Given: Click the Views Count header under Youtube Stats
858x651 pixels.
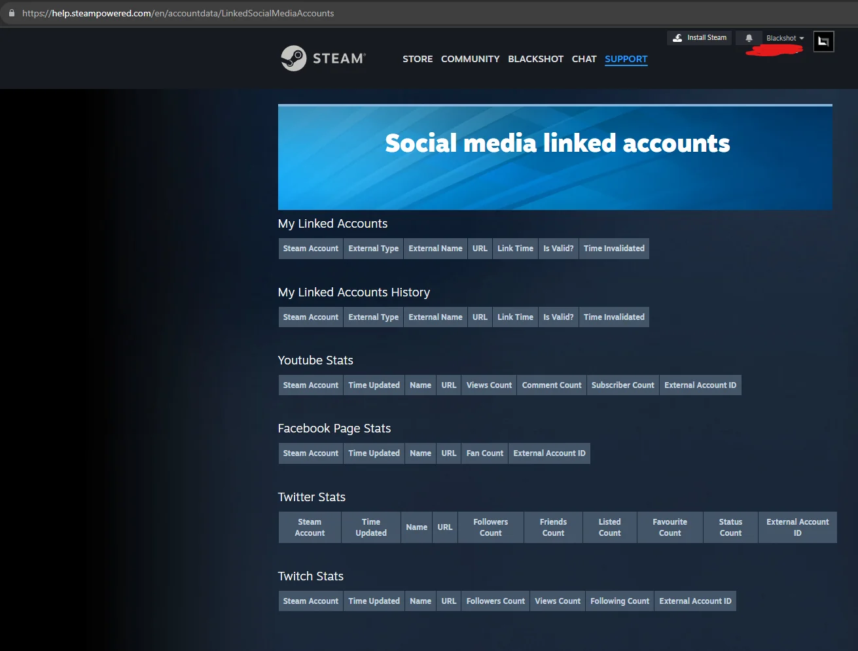Looking at the screenshot, I should 488,385.
